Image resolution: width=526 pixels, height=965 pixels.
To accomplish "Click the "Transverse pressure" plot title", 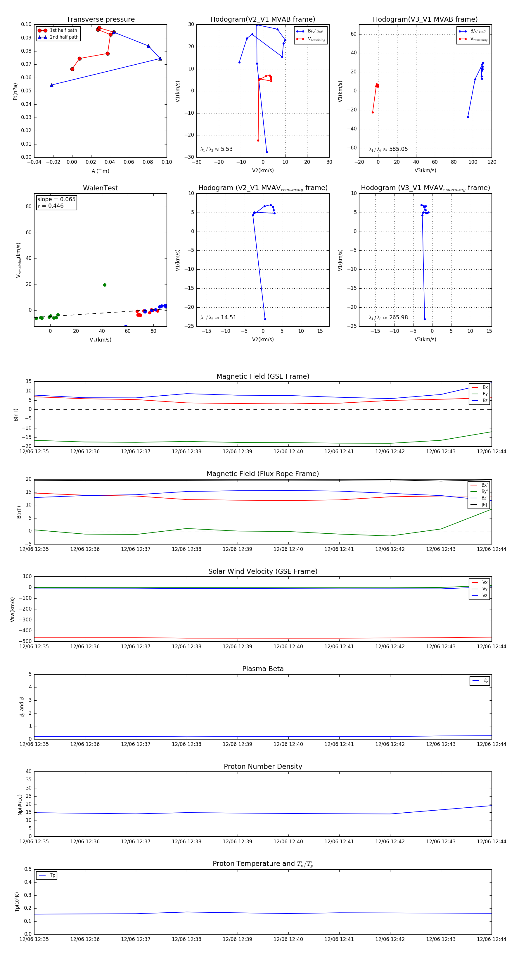I will [100, 20].
